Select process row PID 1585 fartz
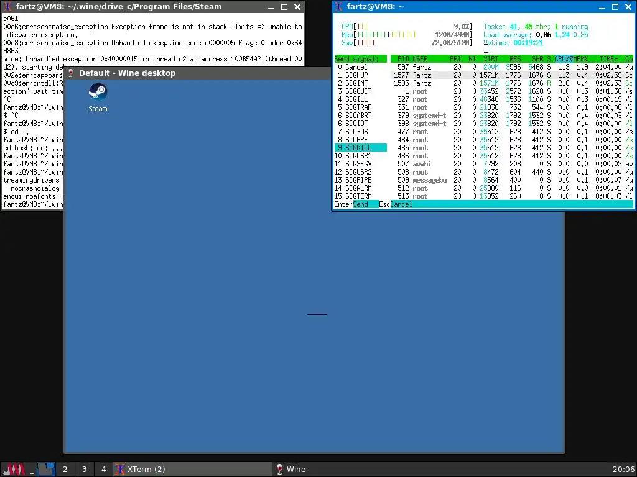The image size is (637, 477). click(x=512, y=83)
